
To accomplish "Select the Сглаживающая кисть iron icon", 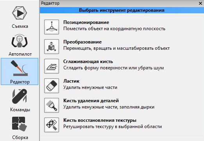I will 52,66.
